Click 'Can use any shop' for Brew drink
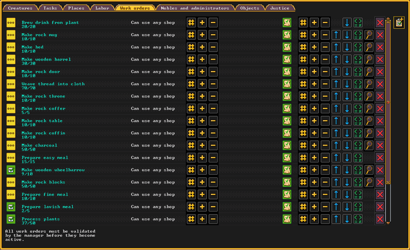The image size is (410, 250). 153,23
